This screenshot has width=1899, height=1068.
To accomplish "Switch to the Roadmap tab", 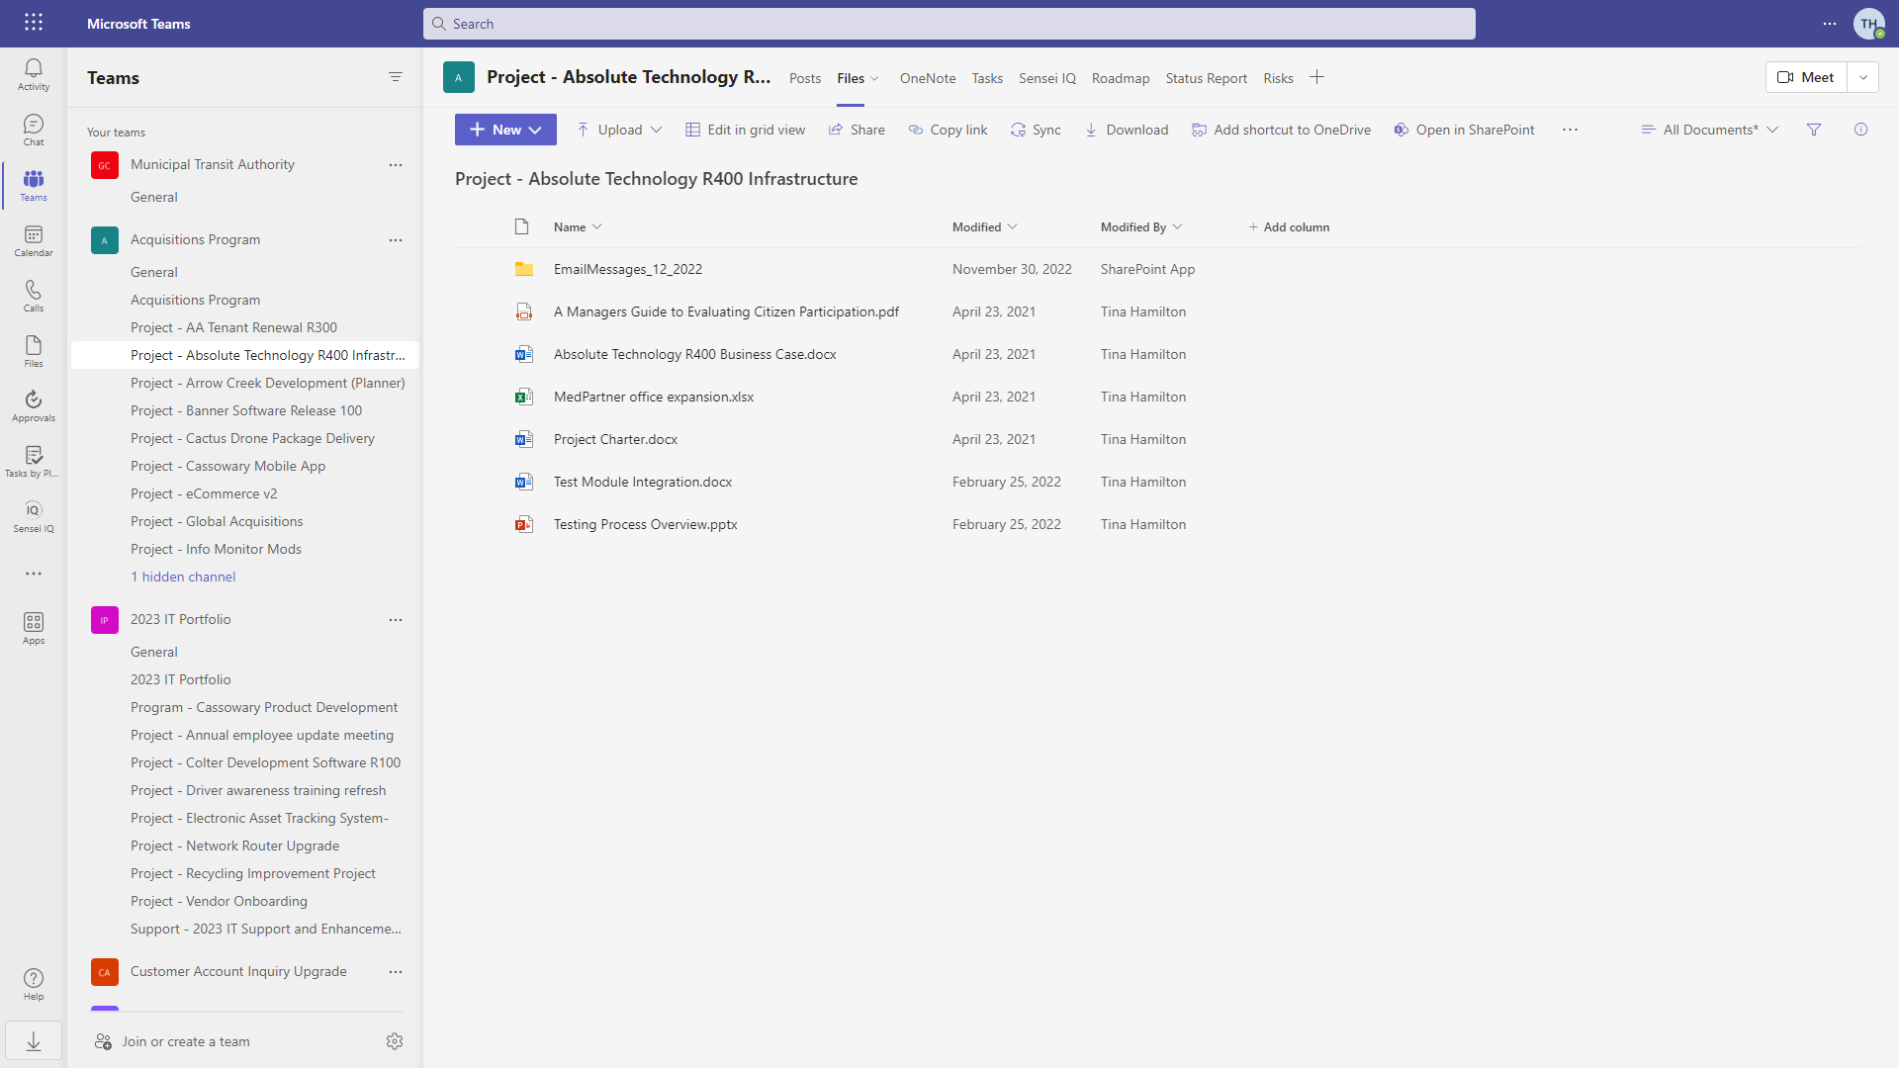I will pos(1121,78).
